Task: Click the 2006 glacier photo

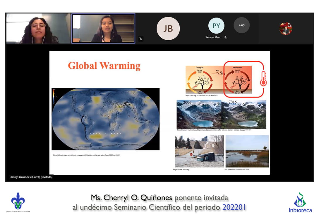Action: [199, 114]
